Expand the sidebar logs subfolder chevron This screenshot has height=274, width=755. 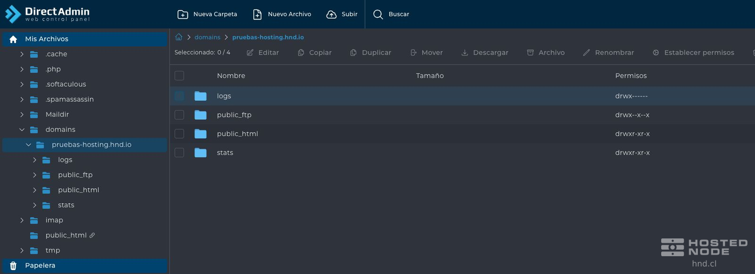click(x=35, y=160)
